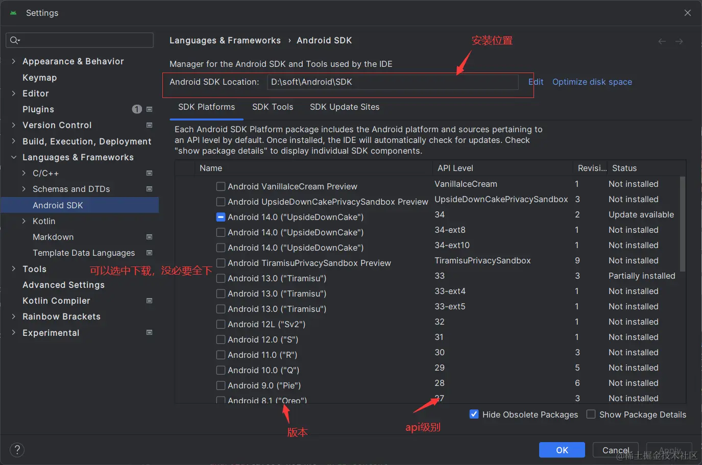Click the forward navigation arrow icon
Screen dimensions: 702x465
[x=679, y=41]
